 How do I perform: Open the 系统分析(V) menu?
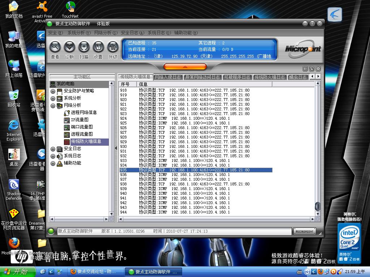[79, 33]
